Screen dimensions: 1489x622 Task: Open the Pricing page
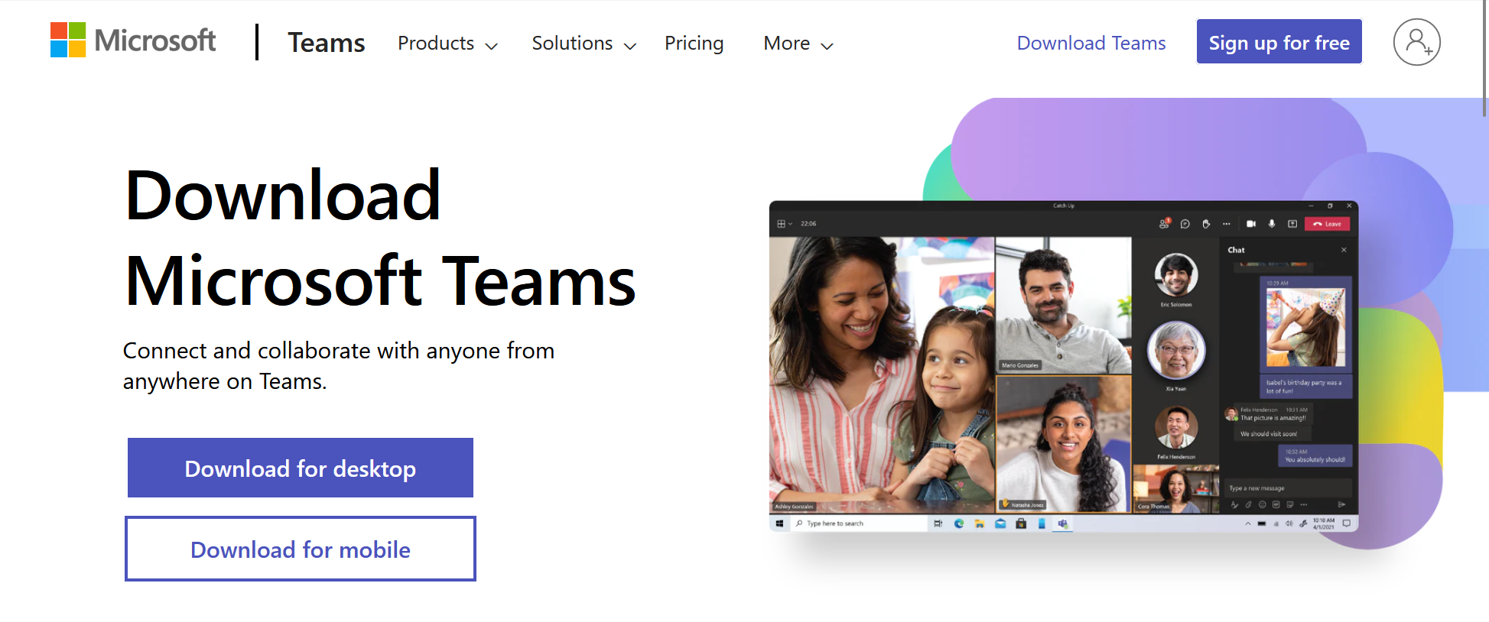(694, 44)
